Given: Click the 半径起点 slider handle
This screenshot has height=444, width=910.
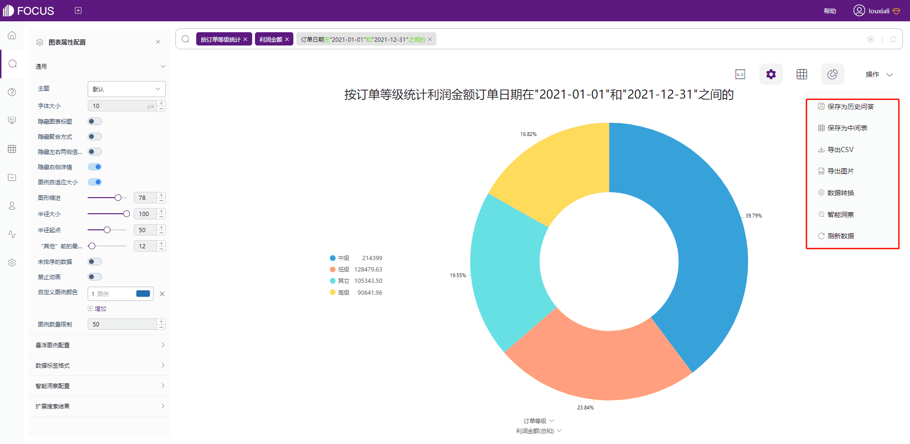Looking at the screenshot, I should [x=107, y=230].
